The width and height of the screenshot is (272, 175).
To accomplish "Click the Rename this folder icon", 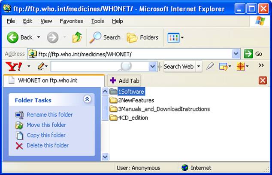I will (x=19, y=115).
